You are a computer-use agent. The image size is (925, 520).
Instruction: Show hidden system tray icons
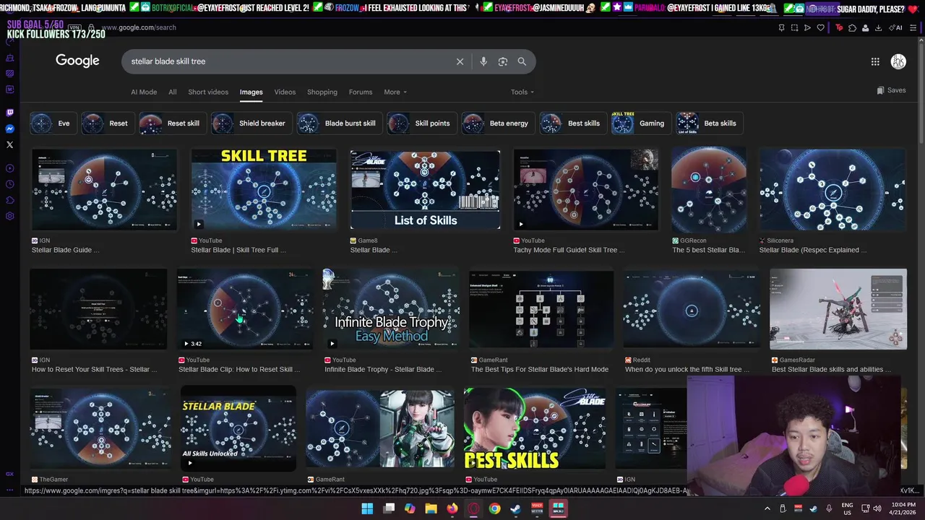[767, 508]
